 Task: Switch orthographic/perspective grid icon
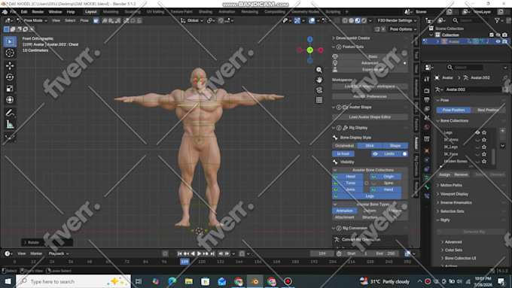(319, 100)
